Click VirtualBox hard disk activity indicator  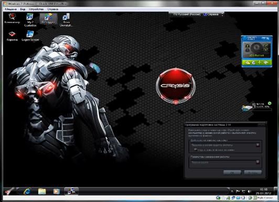click(x=218, y=198)
